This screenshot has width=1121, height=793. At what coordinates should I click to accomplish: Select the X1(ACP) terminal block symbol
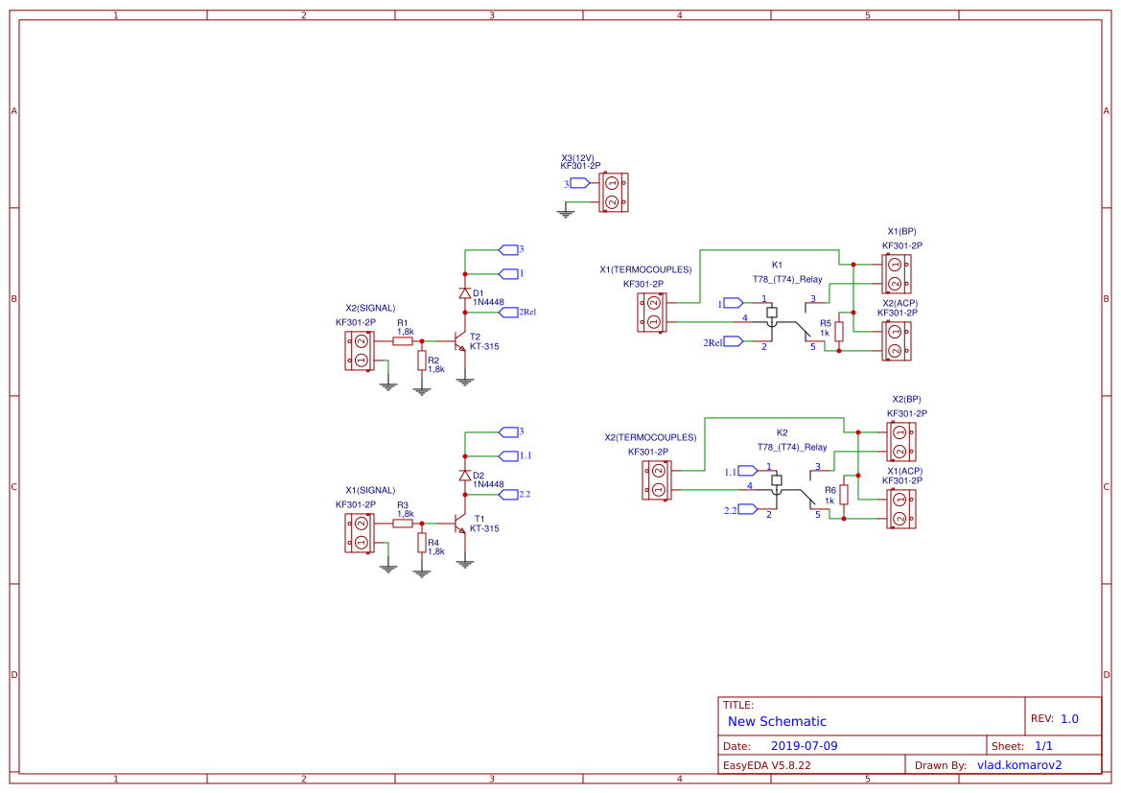(901, 509)
